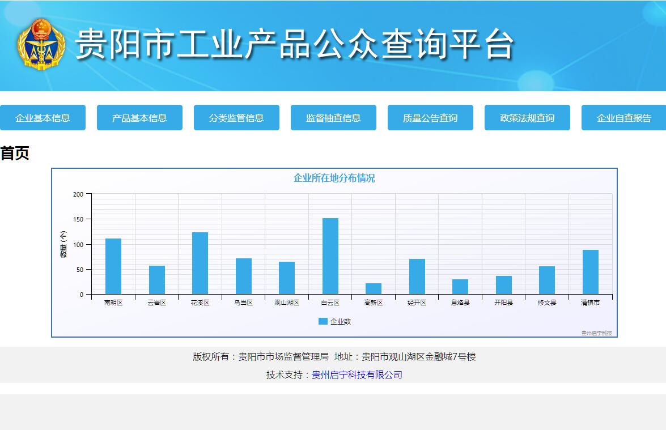Open the 企业自查报告 page
666x430 pixels.
(623, 118)
